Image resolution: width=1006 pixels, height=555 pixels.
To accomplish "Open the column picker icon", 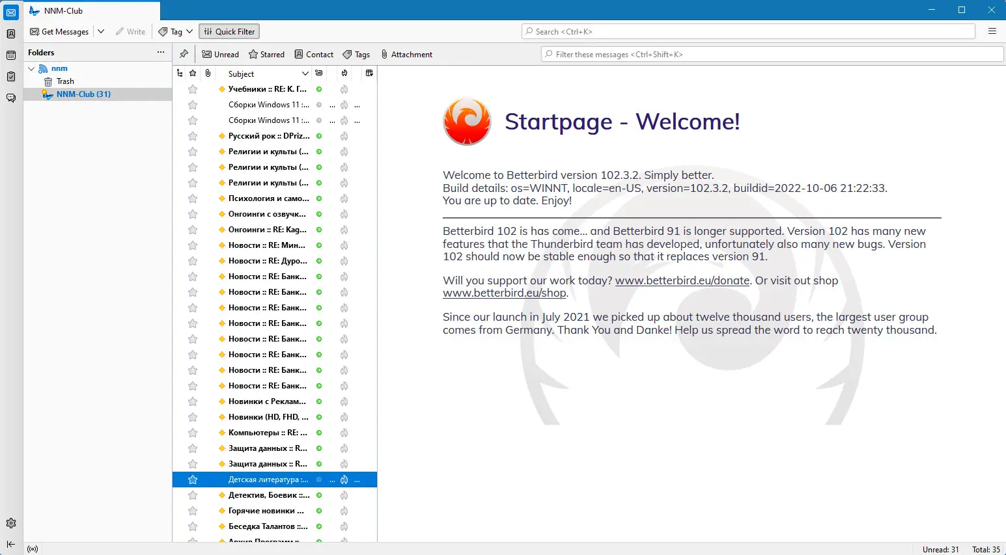I will click(x=369, y=74).
